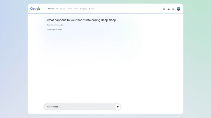The image size is (211, 118).
Task: Open the Images tab
Action: 62,9
